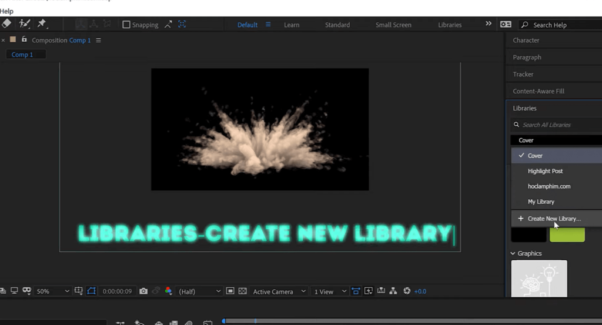This screenshot has width=602, height=325.
Task: Click the current time 0:00:00:09
Action: [x=117, y=292]
